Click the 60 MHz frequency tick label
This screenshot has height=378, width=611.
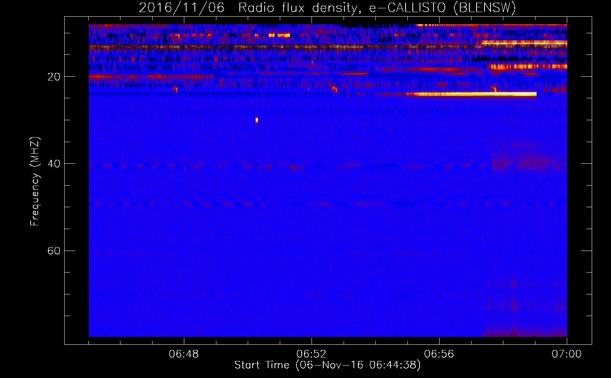(x=54, y=251)
